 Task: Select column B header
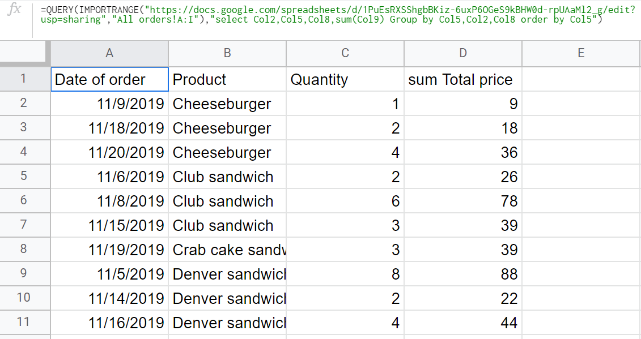227,53
